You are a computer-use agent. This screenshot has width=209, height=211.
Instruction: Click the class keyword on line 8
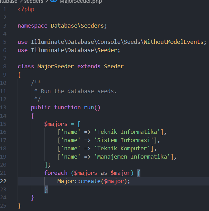(26, 66)
